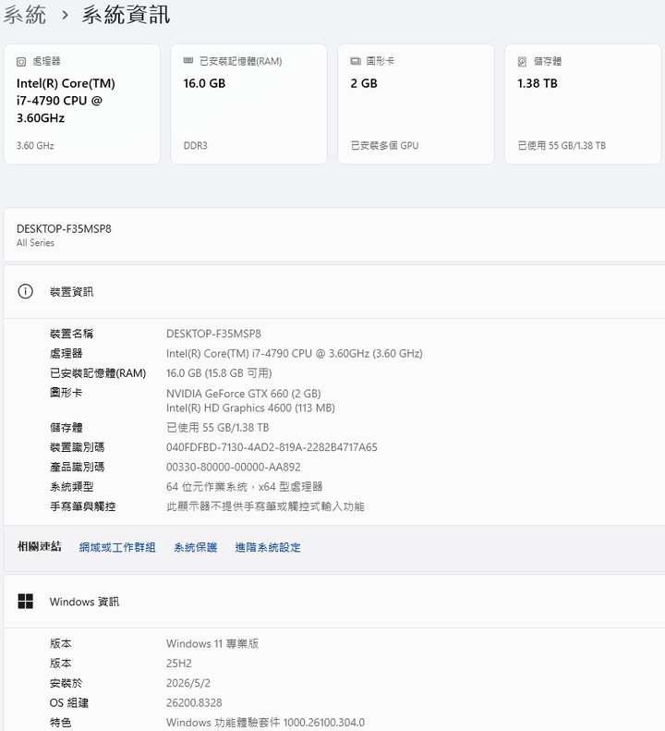Click the DDR3 label in RAM card

(x=195, y=145)
